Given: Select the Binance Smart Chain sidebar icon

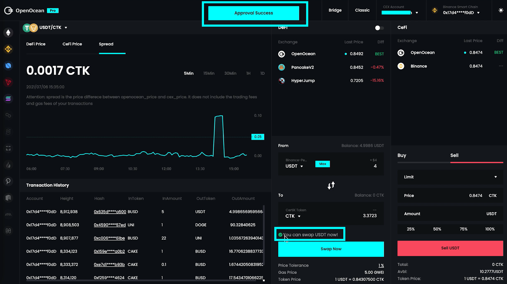Looking at the screenshot, I should click(x=8, y=49).
